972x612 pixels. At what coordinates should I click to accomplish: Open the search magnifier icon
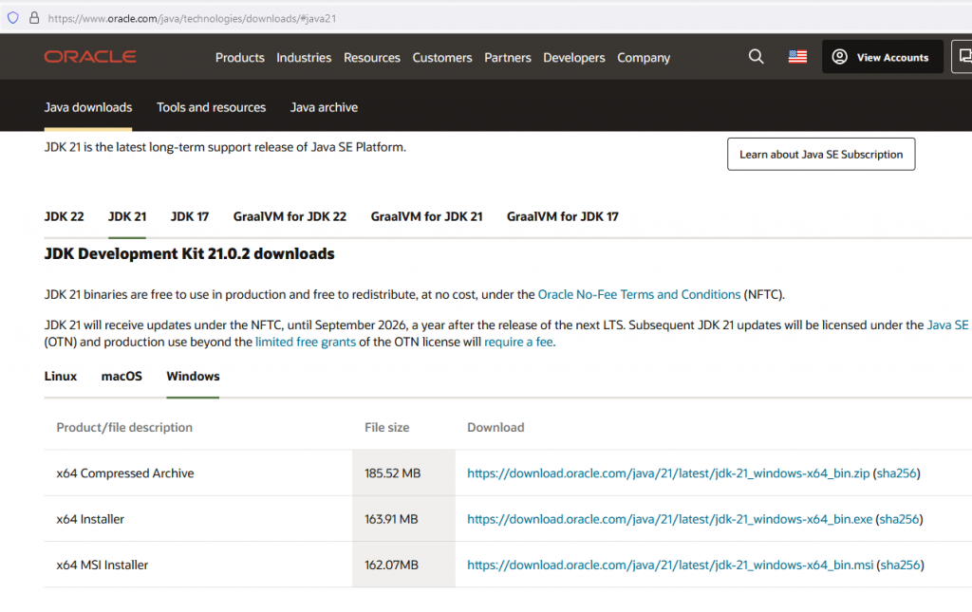click(x=756, y=57)
